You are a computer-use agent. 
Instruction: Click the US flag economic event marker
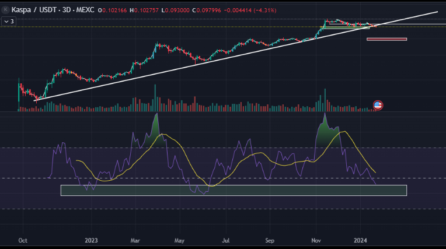click(x=378, y=105)
